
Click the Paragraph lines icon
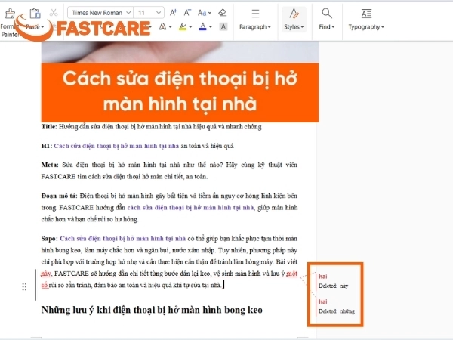(255, 14)
